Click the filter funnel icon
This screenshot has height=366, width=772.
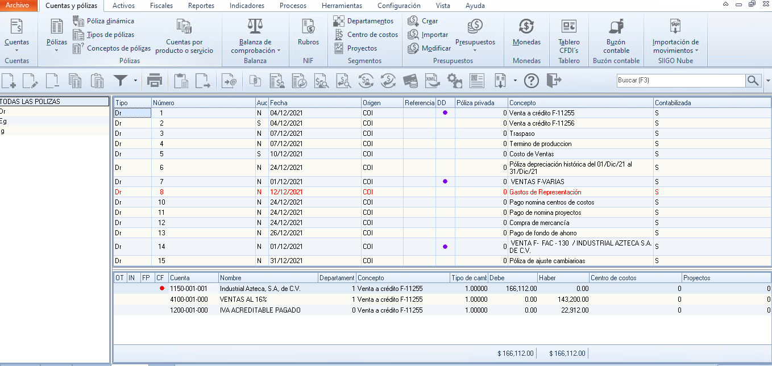(x=120, y=81)
